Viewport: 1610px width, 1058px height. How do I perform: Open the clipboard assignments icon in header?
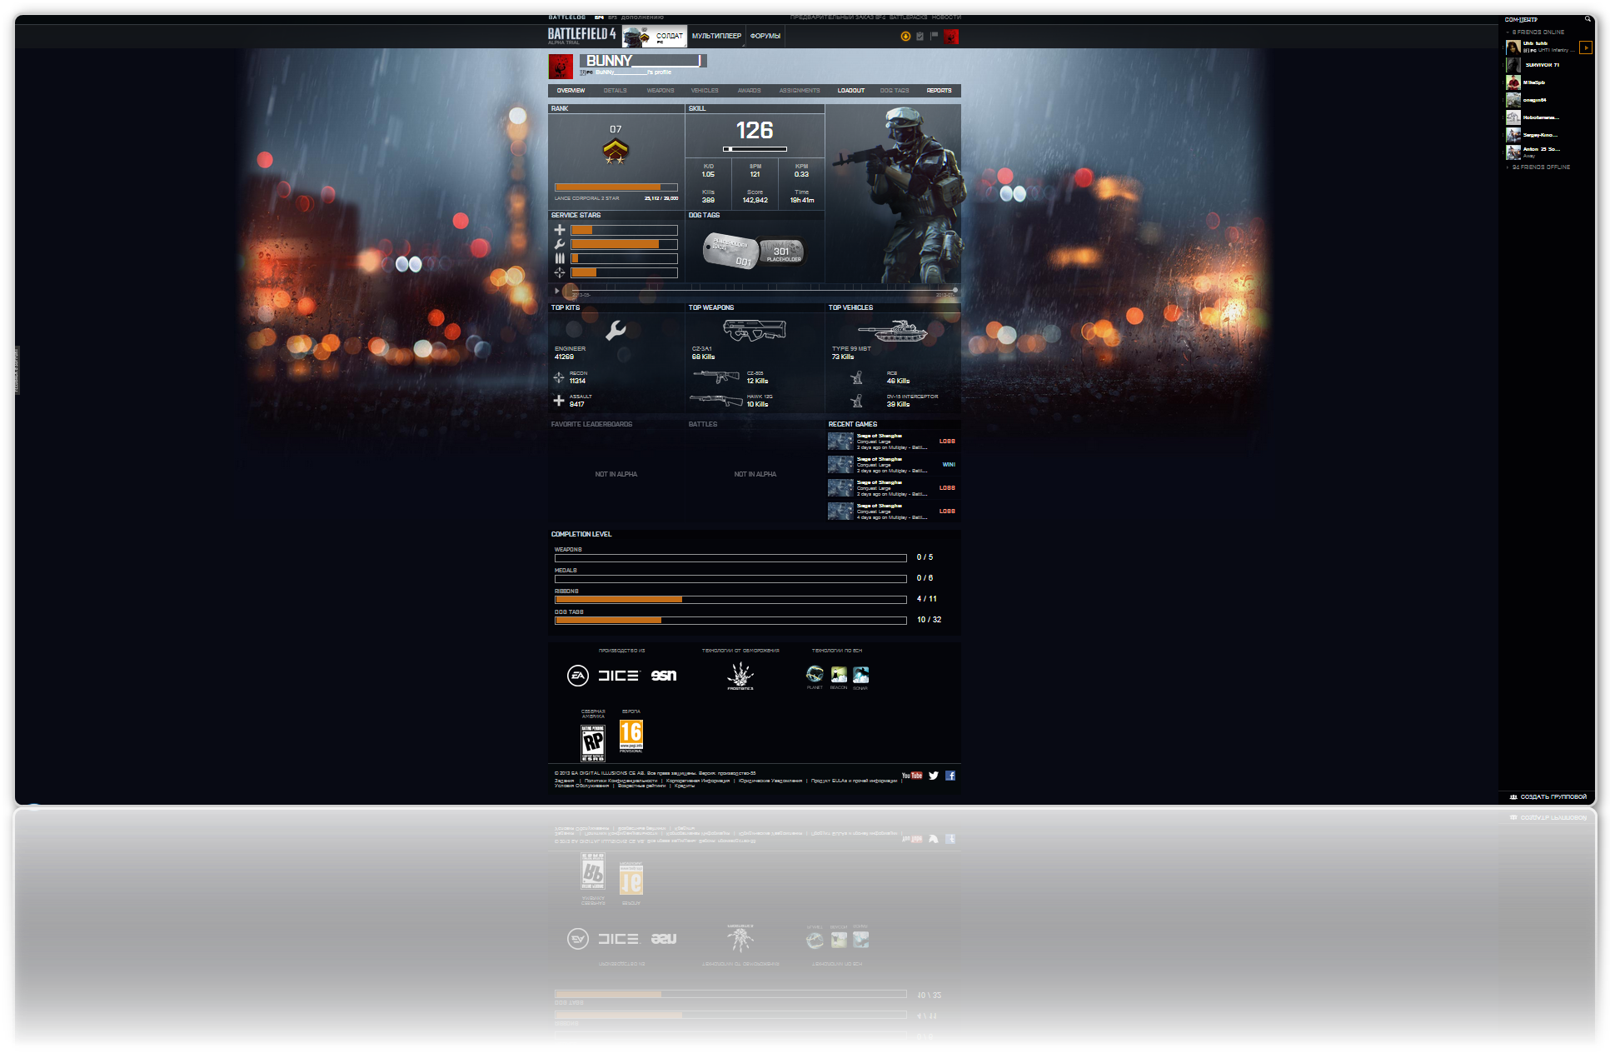click(x=920, y=36)
